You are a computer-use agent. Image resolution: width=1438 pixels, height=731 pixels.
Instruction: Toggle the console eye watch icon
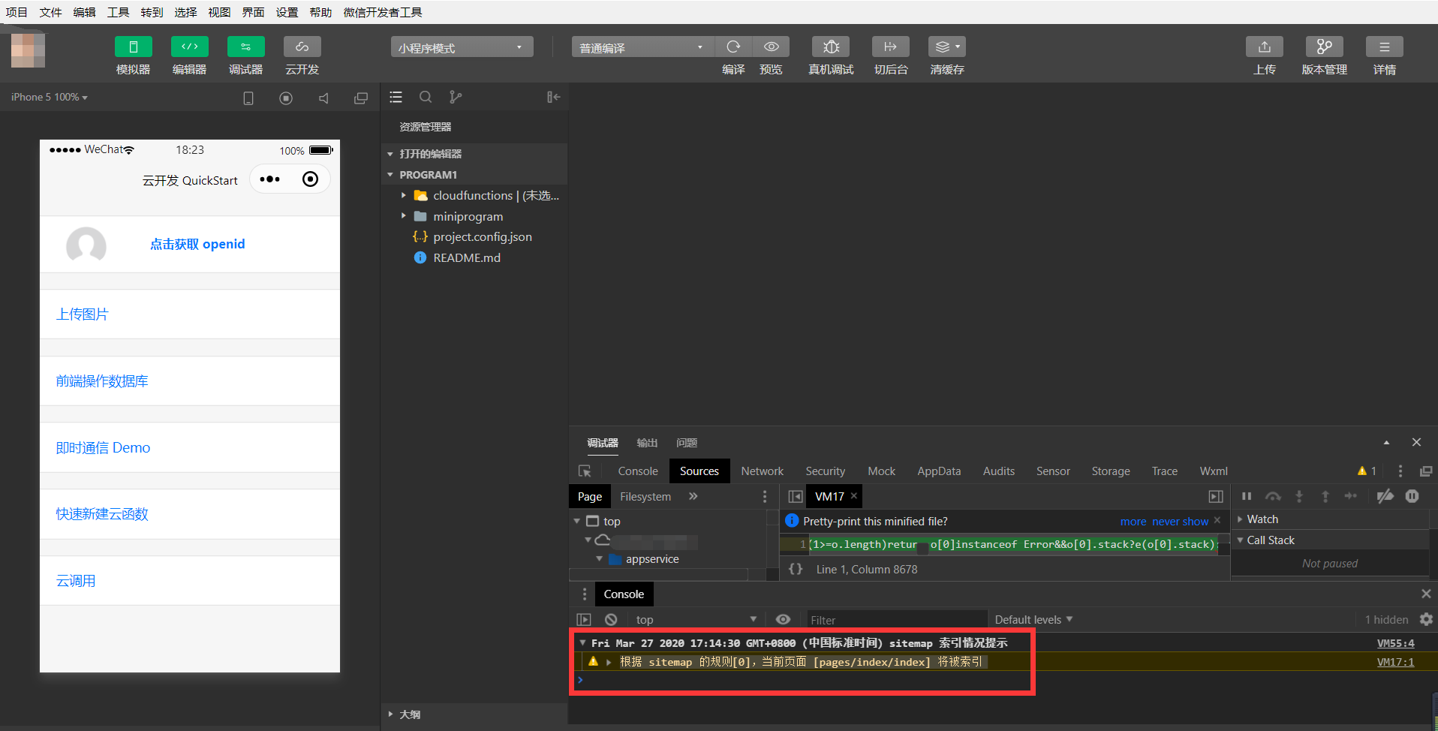(x=783, y=619)
